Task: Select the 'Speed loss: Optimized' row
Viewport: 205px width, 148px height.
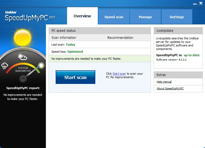Action: click(100, 52)
